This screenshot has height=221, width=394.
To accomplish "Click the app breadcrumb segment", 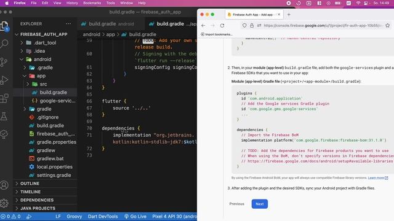I will [x=110, y=34].
